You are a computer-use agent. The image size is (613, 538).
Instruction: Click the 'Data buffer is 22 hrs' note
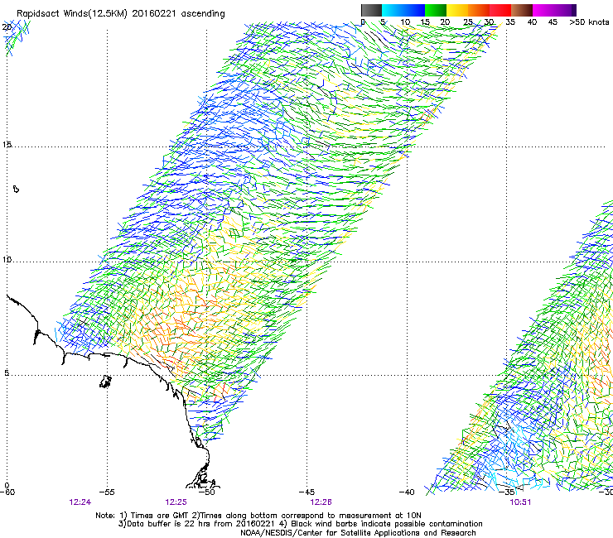coord(300,524)
